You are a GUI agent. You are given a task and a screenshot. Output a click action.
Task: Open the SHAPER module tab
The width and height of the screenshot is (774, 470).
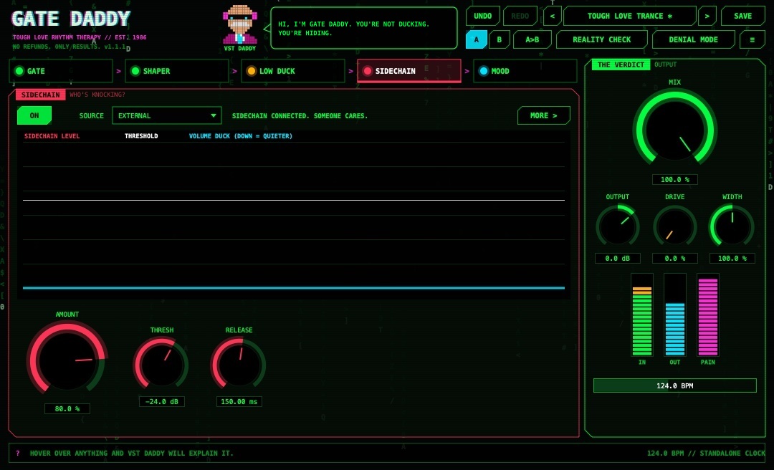point(177,71)
